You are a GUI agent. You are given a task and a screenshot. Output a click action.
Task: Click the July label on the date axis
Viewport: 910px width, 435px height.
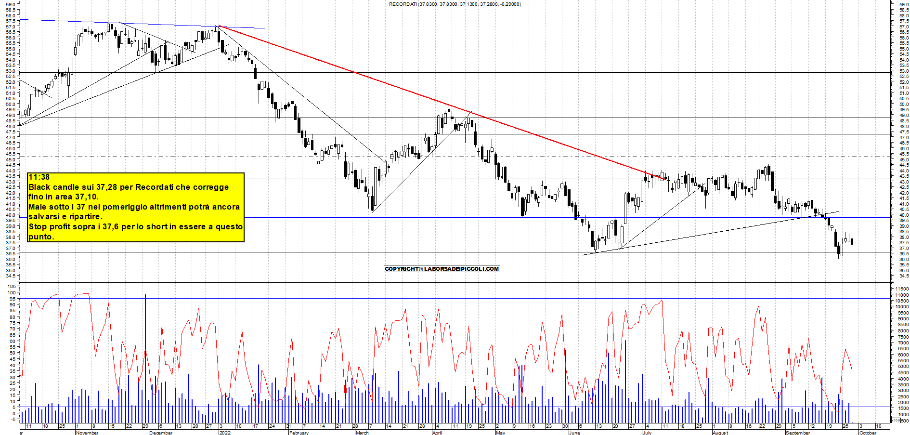tap(647, 433)
